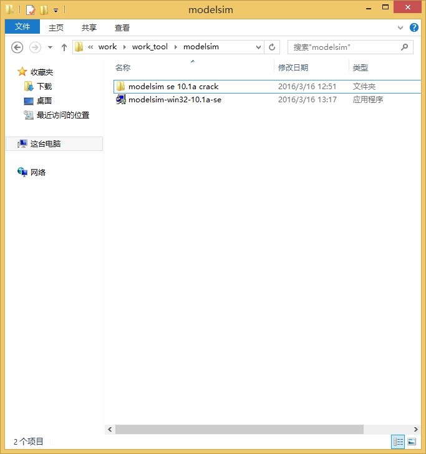Image resolution: width=426 pixels, height=454 pixels.
Task: Click the New Folder icon in title bar
Action: pyautogui.click(x=43, y=10)
